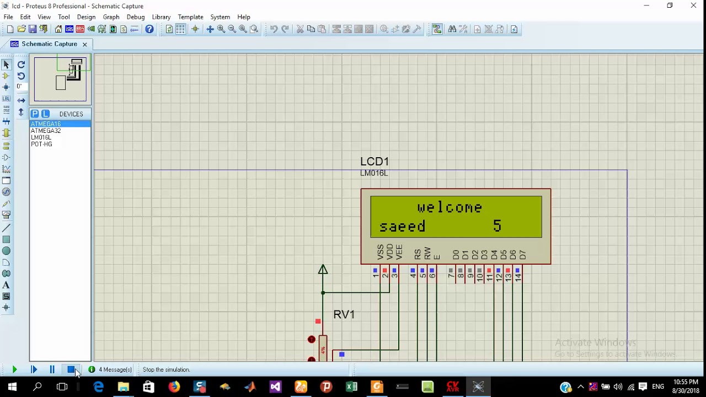
Task: Open the property assignment tool
Action: coord(463,29)
